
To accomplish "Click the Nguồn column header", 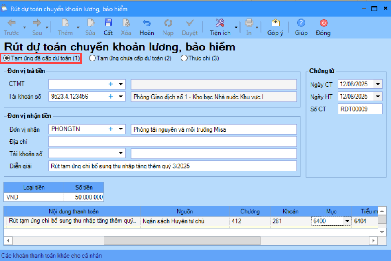I will coord(185,211).
